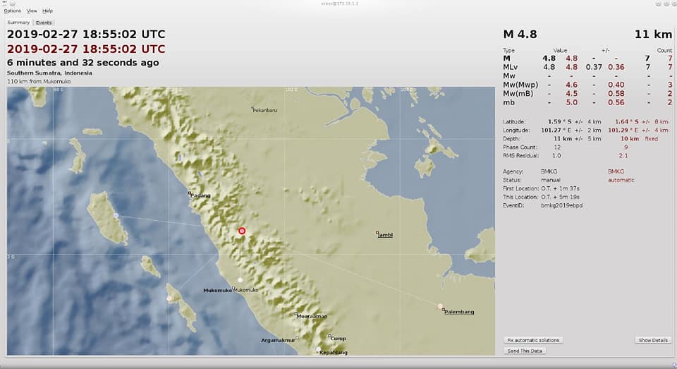677x369 pixels.
Task: Click the white station marker near Mukomuko
Action: pyautogui.click(x=240, y=280)
